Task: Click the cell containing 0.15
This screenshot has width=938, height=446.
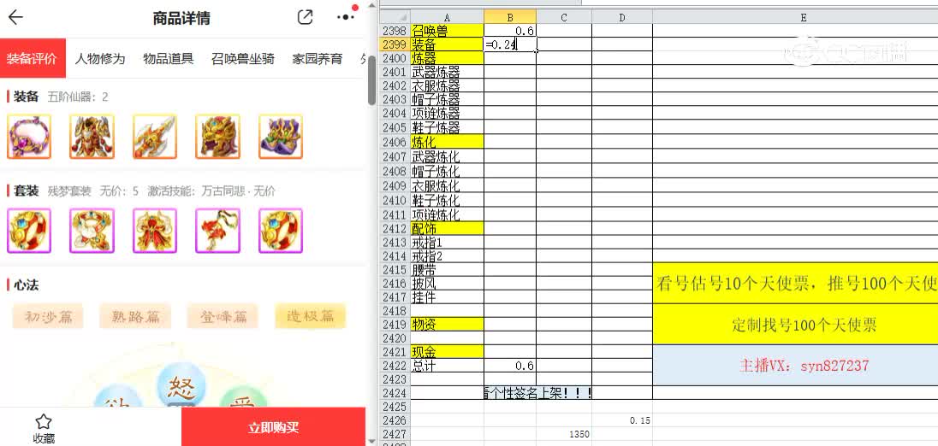Action: pos(622,420)
